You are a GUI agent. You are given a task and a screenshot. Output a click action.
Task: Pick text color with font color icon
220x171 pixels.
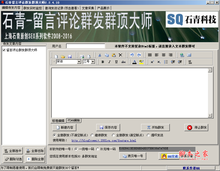pyautogui.click(x=134, y=62)
